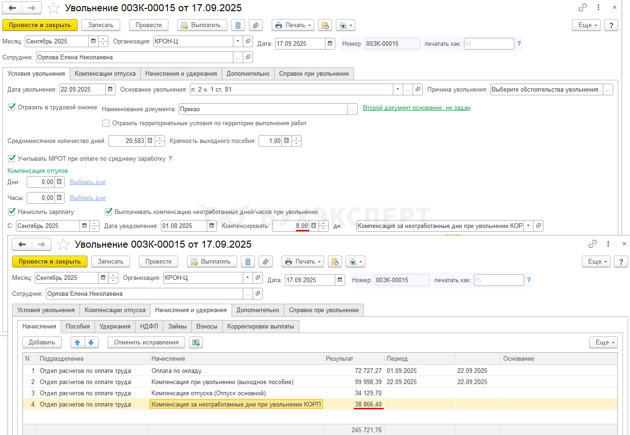Open Второй документ основание link
Image resolution: width=630 pixels, height=435 pixels.
pyautogui.click(x=417, y=108)
